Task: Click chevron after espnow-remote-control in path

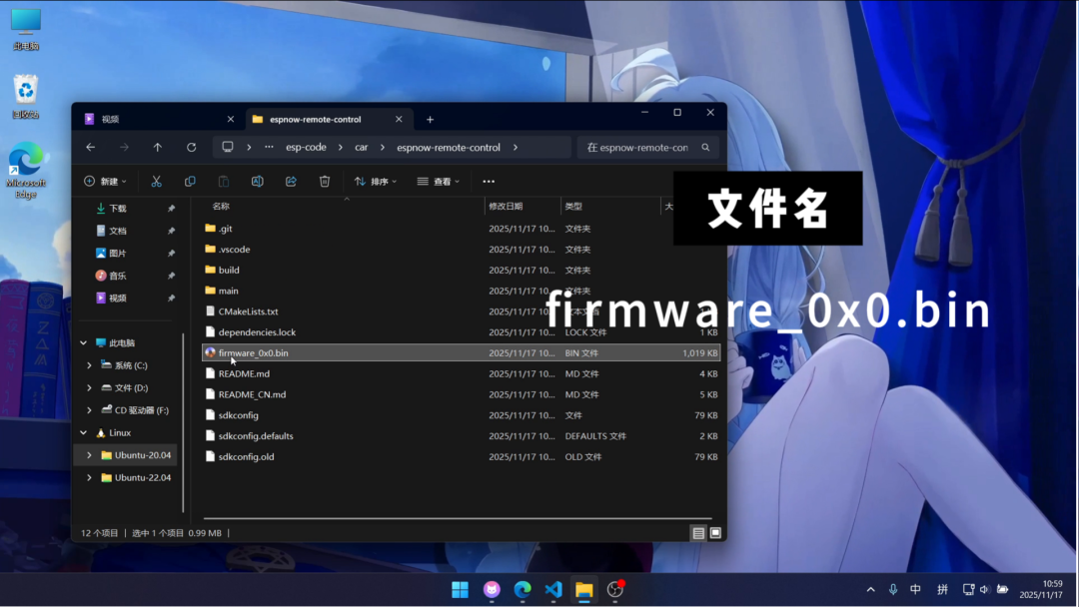Action: click(515, 147)
